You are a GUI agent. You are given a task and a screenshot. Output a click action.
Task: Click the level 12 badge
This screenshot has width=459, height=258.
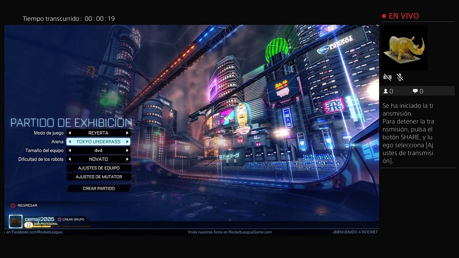pyautogui.click(x=28, y=225)
